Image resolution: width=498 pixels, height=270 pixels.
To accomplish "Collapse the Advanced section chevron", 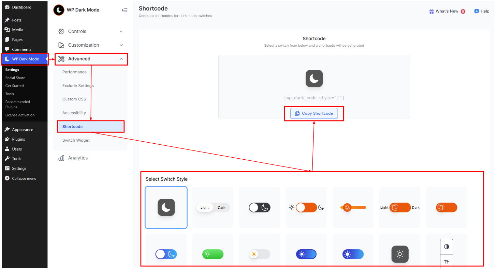I will 121,59.
